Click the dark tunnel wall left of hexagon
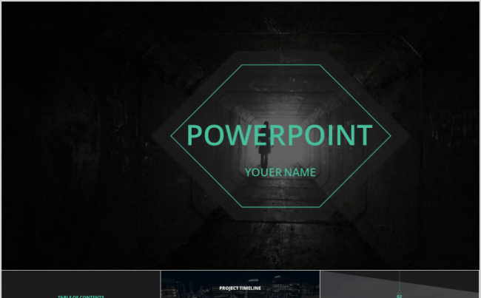 pyautogui.click(x=77, y=135)
